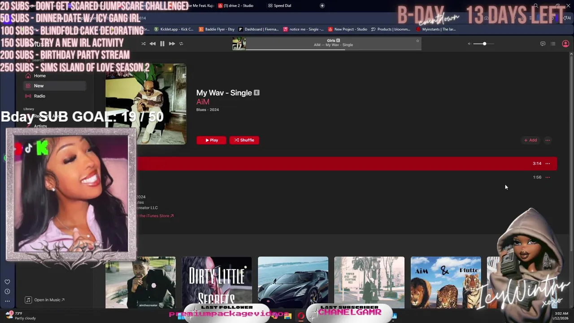Open the notice me - Single bookmark

[303, 29]
